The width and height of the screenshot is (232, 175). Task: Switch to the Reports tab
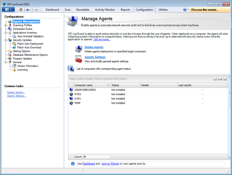pyautogui.click(x=125, y=10)
